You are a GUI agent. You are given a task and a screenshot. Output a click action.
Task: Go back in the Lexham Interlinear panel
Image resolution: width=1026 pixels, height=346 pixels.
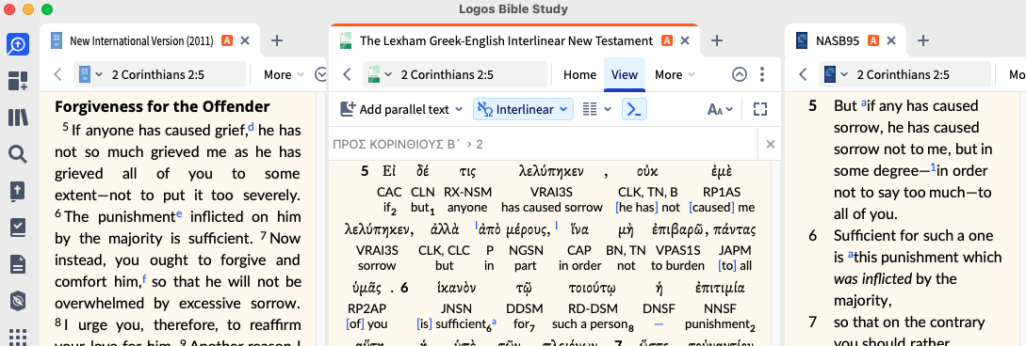point(348,74)
